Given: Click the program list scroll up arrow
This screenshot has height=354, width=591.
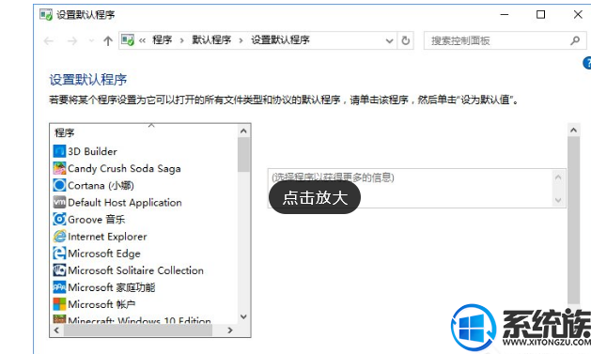Looking at the screenshot, I should [x=243, y=131].
